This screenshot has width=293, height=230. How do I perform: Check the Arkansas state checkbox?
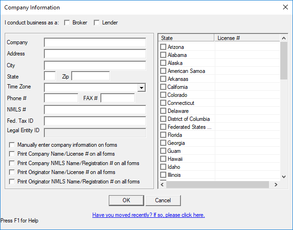point(163,79)
